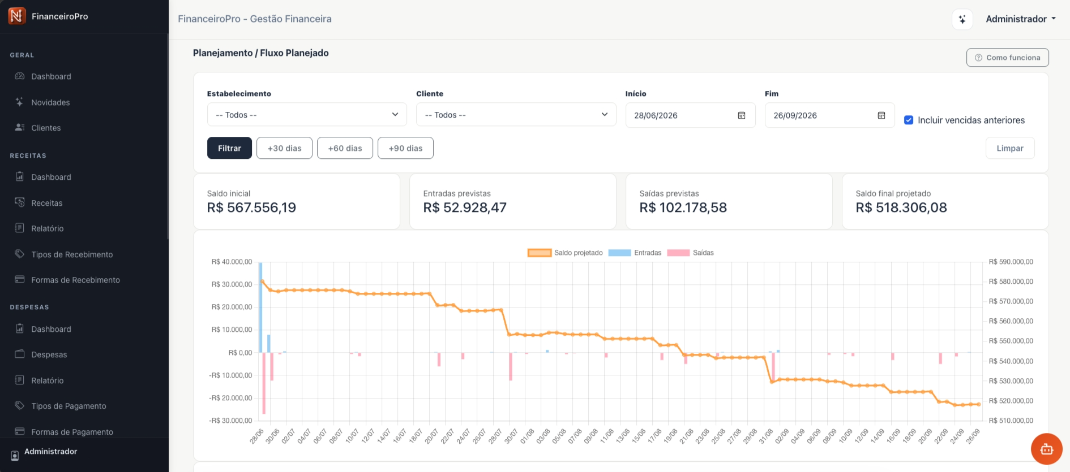Click the help icon in Como funciona
This screenshot has height=472, width=1070.
coord(978,58)
